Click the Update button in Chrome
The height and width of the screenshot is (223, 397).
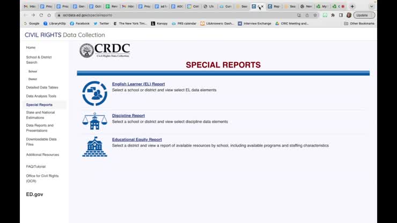click(x=364, y=15)
